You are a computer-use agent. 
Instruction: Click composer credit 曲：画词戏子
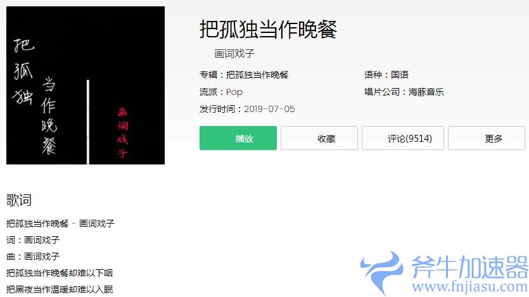tap(33, 256)
